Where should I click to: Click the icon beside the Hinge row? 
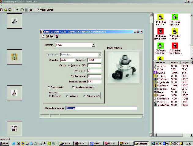[155, 92]
